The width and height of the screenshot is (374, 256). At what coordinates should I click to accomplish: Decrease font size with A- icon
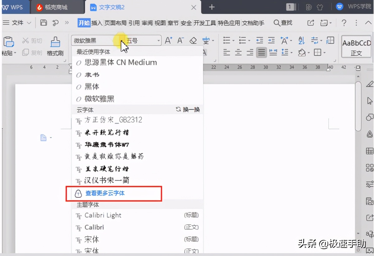[181, 40]
